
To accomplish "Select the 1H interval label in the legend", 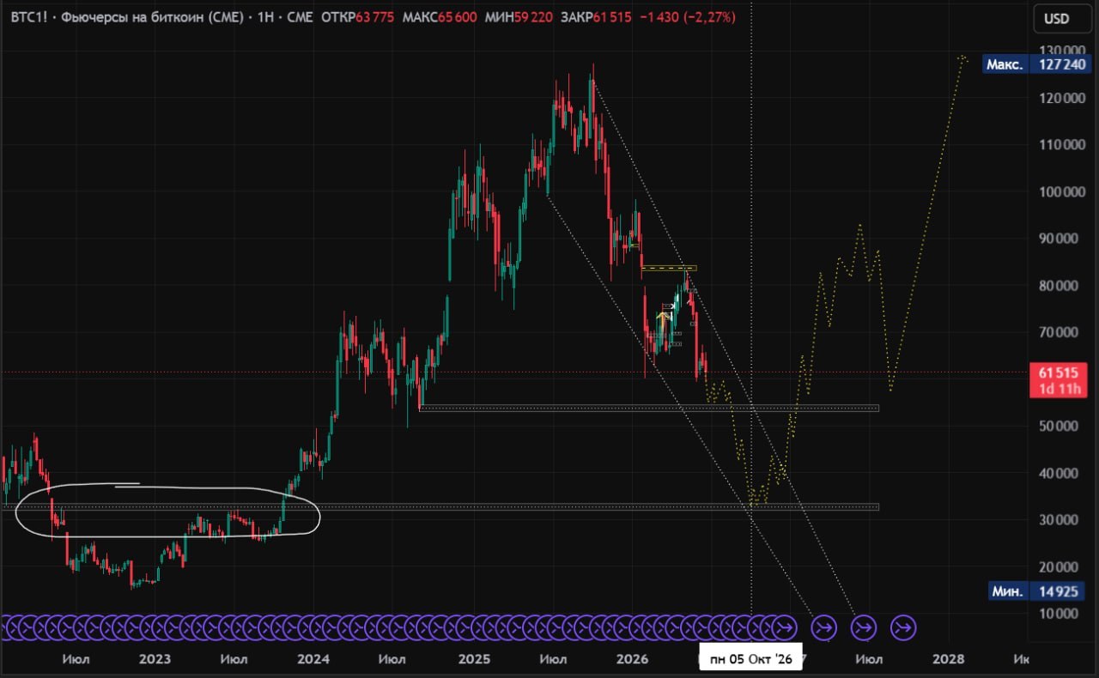I will [x=265, y=16].
